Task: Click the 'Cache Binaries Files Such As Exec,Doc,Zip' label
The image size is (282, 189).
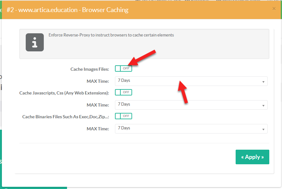Action: coord(65,117)
